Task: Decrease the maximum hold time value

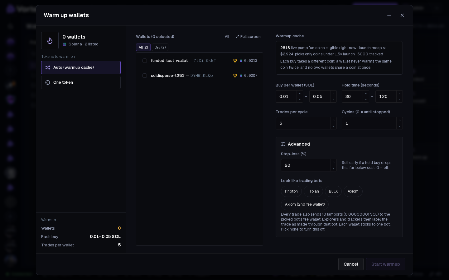Action: (x=399, y=100)
